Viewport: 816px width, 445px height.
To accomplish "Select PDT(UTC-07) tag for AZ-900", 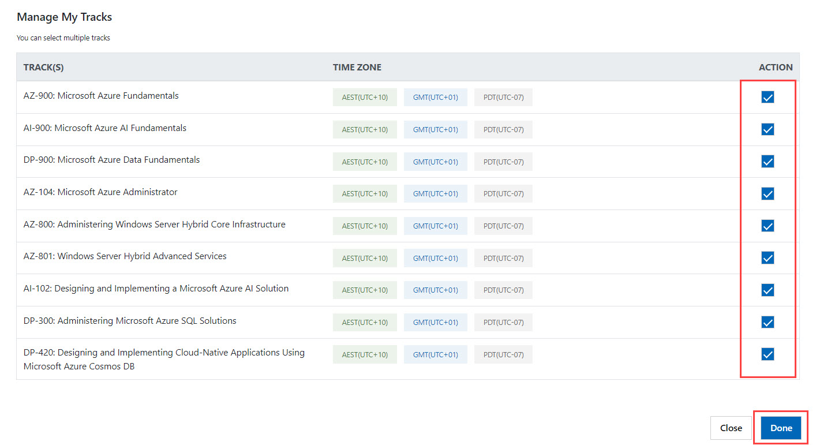I will (x=504, y=97).
